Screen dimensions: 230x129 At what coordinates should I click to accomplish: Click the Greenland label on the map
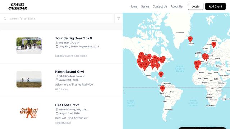click(180, 33)
